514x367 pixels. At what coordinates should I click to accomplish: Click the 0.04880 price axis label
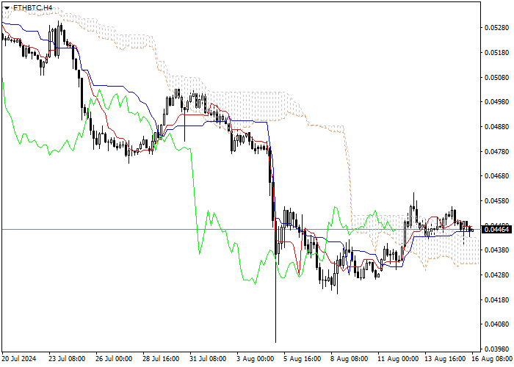click(x=496, y=127)
